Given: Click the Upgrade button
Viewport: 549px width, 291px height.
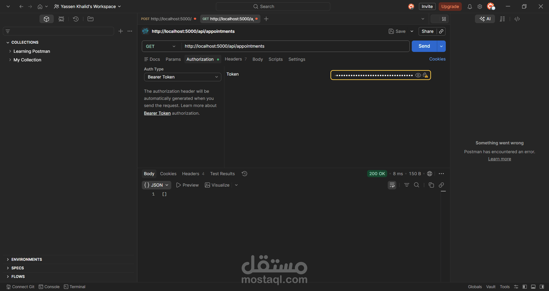Looking at the screenshot, I should pos(450,7).
